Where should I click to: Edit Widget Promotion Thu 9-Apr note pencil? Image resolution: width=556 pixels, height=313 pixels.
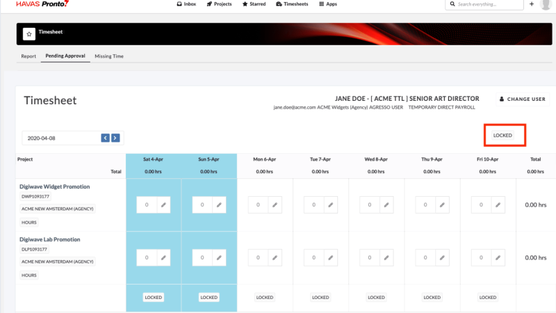(x=442, y=204)
